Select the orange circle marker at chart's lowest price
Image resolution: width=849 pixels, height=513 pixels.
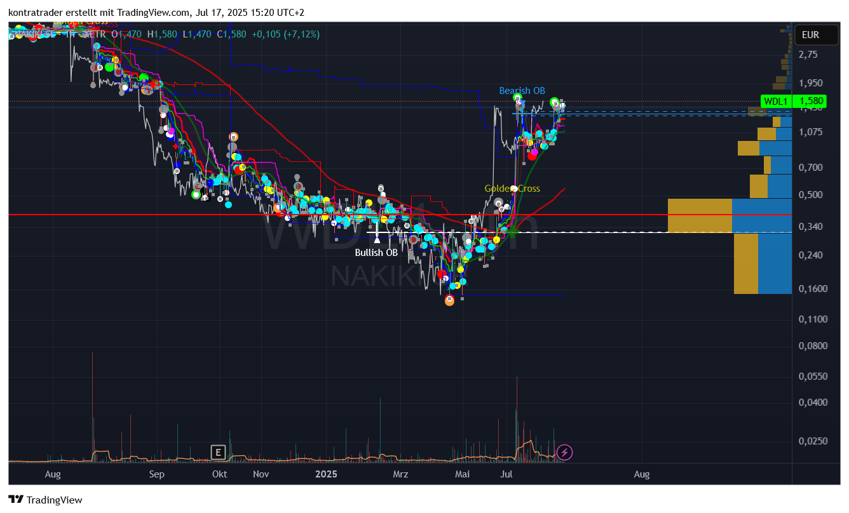click(450, 300)
